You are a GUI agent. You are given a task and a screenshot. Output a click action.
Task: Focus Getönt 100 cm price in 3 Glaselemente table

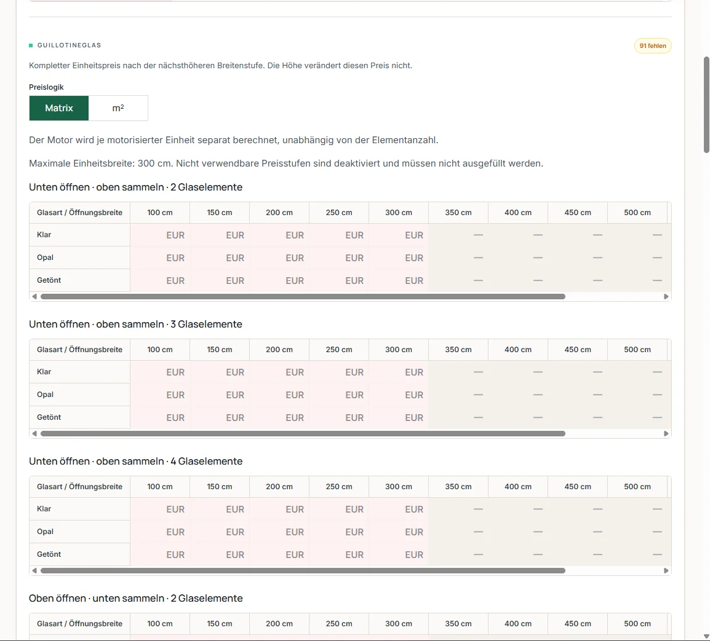pyautogui.click(x=160, y=417)
